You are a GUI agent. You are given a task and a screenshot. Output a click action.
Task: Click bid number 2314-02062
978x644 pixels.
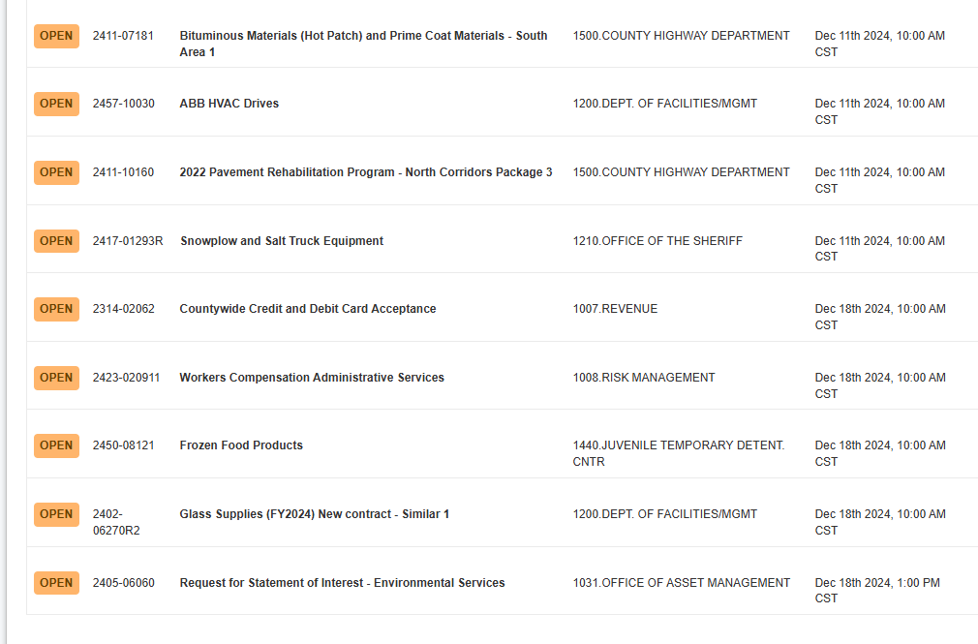(123, 309)
